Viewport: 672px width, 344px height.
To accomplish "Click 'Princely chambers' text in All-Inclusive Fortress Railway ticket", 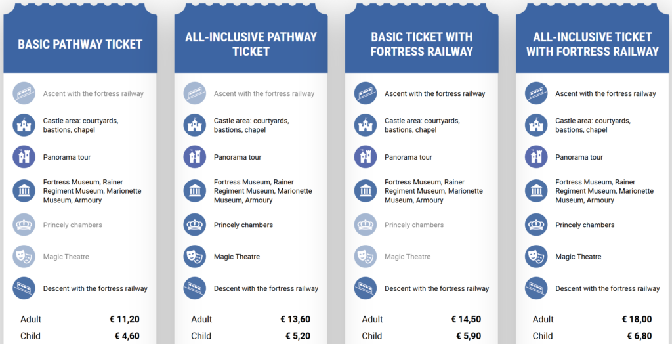I will 585,225.
